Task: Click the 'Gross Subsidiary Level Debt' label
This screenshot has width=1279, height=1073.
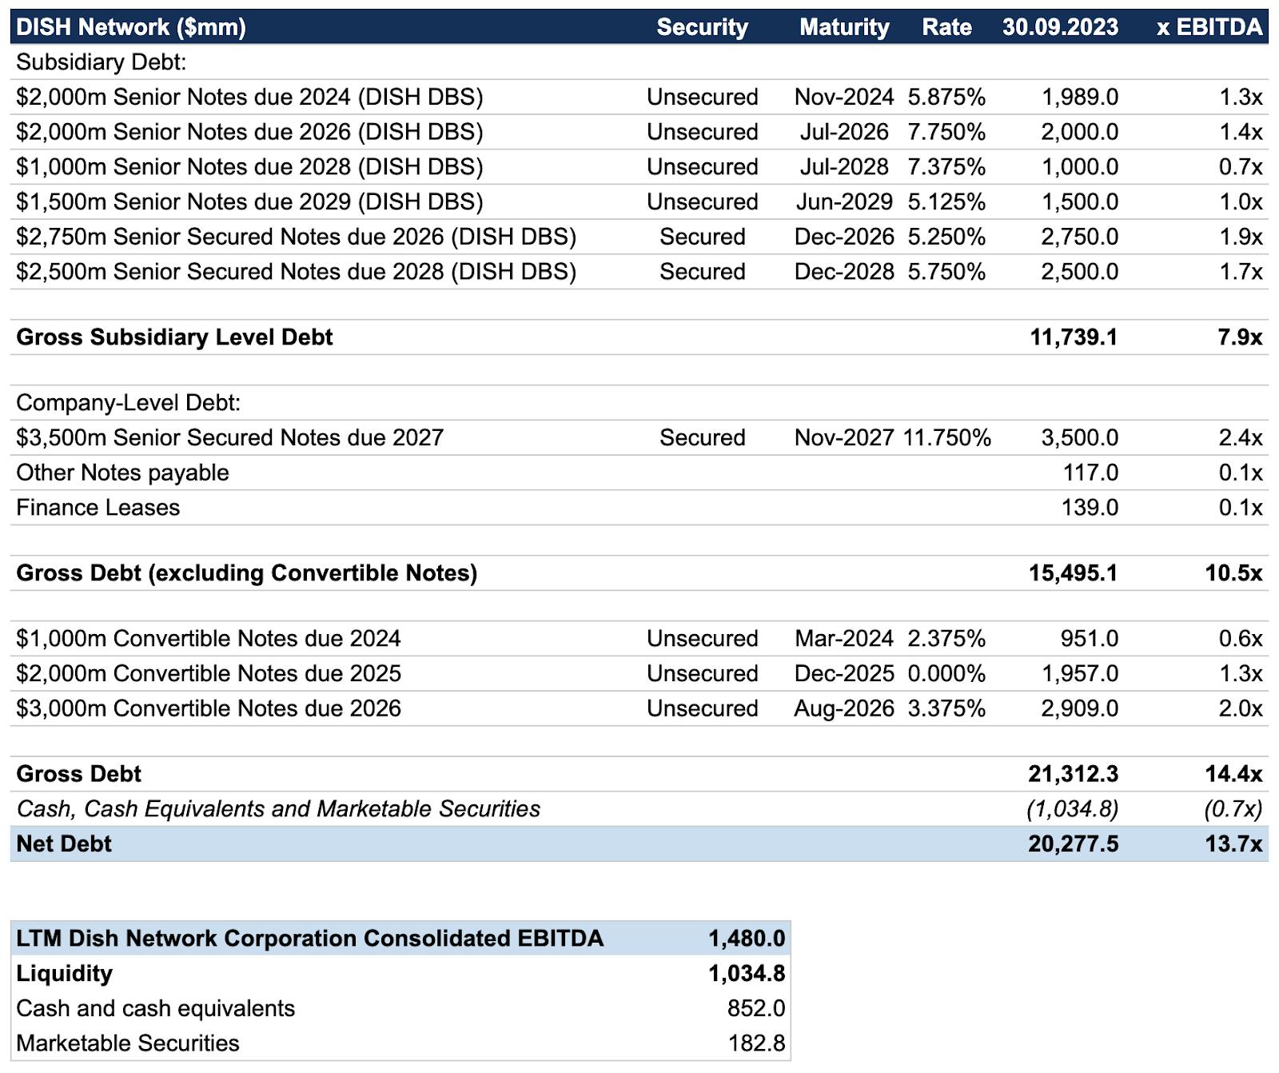Action: (x=174, y=337)
